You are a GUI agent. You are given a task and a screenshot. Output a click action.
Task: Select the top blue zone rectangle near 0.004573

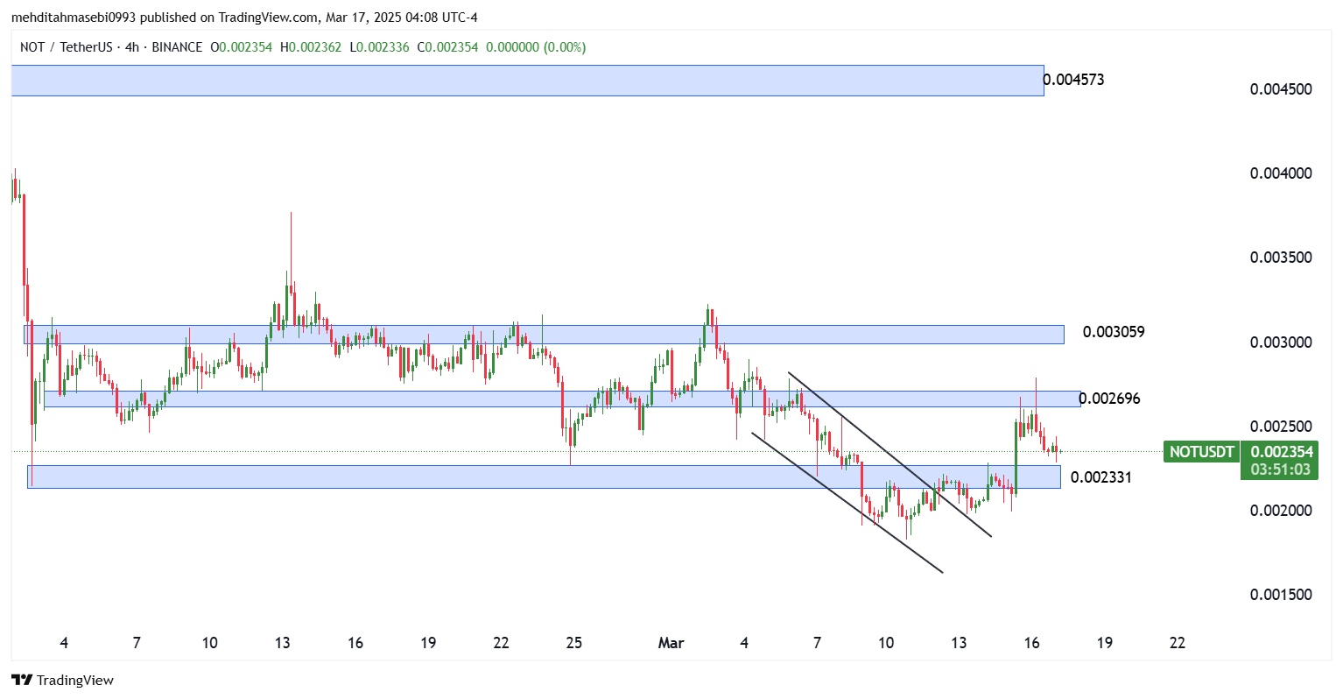click(527, 81)
